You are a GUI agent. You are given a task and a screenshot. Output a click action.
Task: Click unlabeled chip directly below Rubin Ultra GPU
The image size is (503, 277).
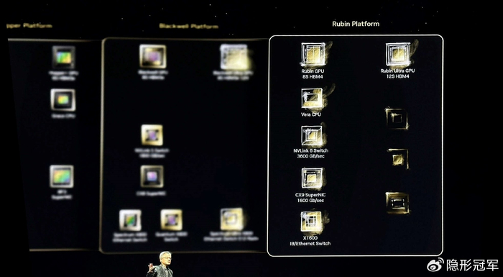pos(397,119)
